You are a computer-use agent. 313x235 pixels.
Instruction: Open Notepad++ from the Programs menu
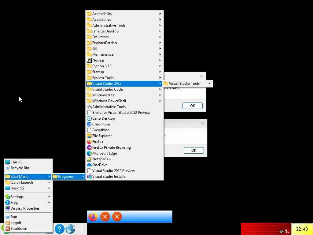click(x=125, y=159)
